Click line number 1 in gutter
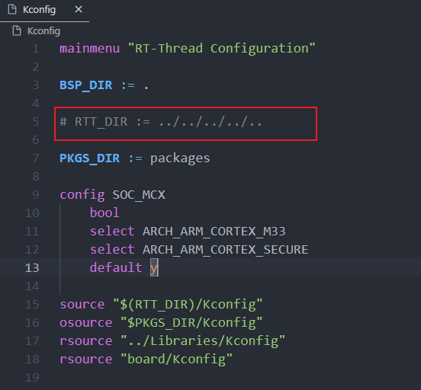Viewport: 421px width, 390px height. point(36,49)
